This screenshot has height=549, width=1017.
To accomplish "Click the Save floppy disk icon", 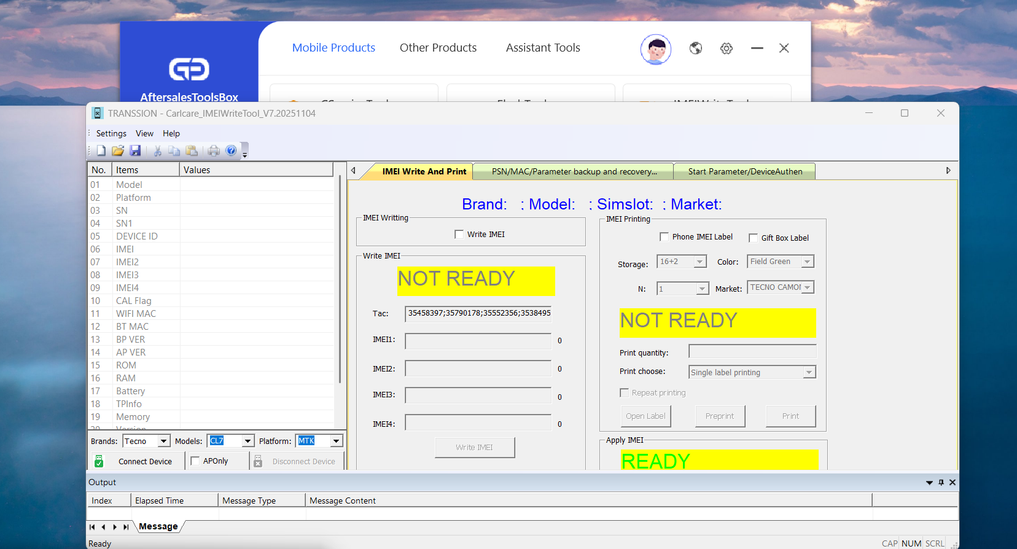I will point(135,150).
